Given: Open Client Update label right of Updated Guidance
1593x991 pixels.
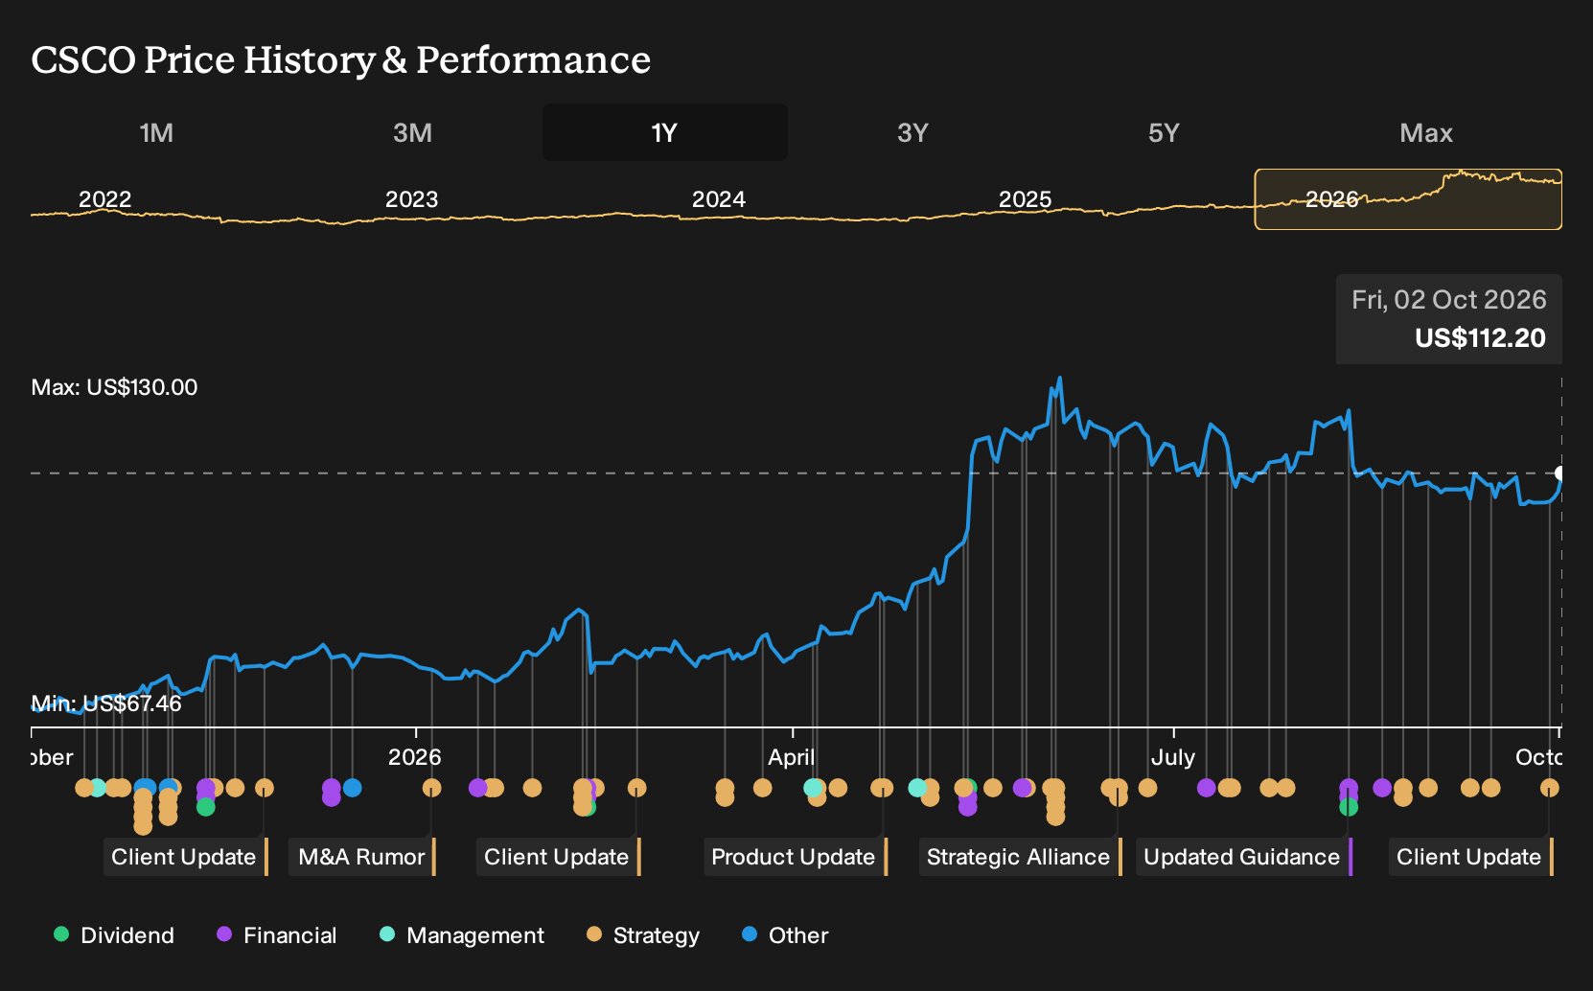Looking at the screenshot, I should [x=1470, y=857].
